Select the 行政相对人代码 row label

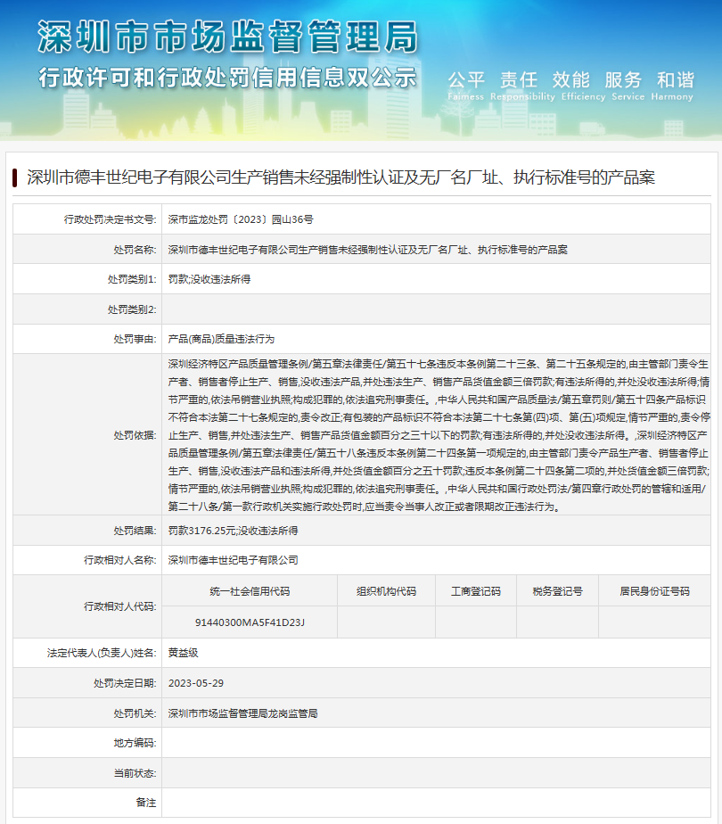point(120,606)
